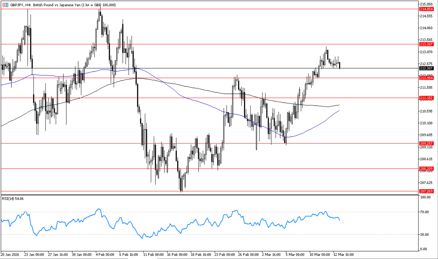Select the 209.257 support price label
The image size is (438, 259).
tap(426, 143)
